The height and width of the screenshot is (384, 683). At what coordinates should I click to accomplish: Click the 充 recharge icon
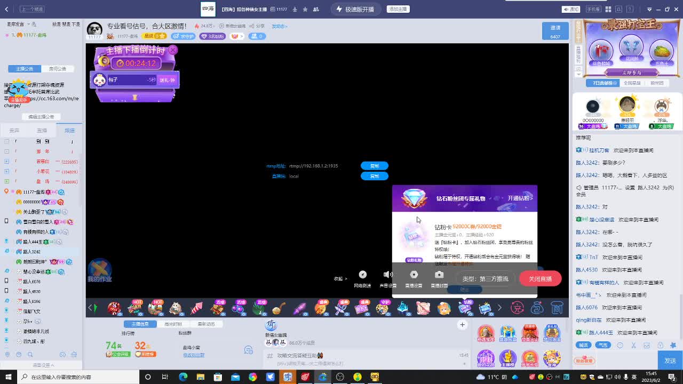click(517, 308)
